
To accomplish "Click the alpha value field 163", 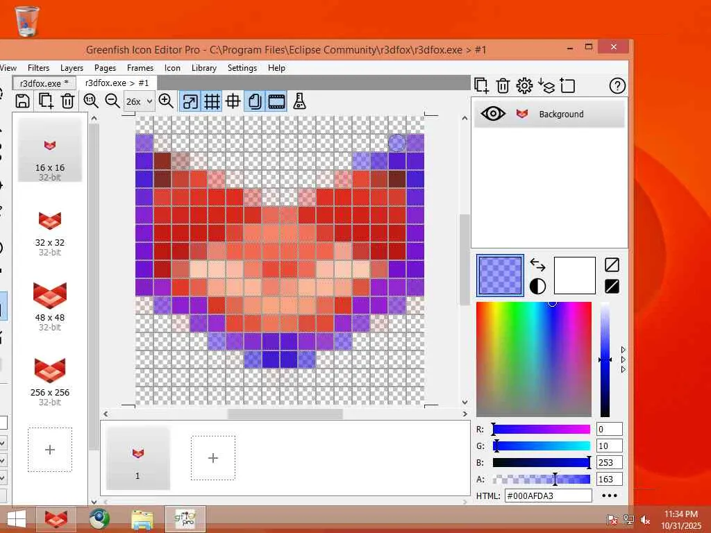I will [609, 479].
